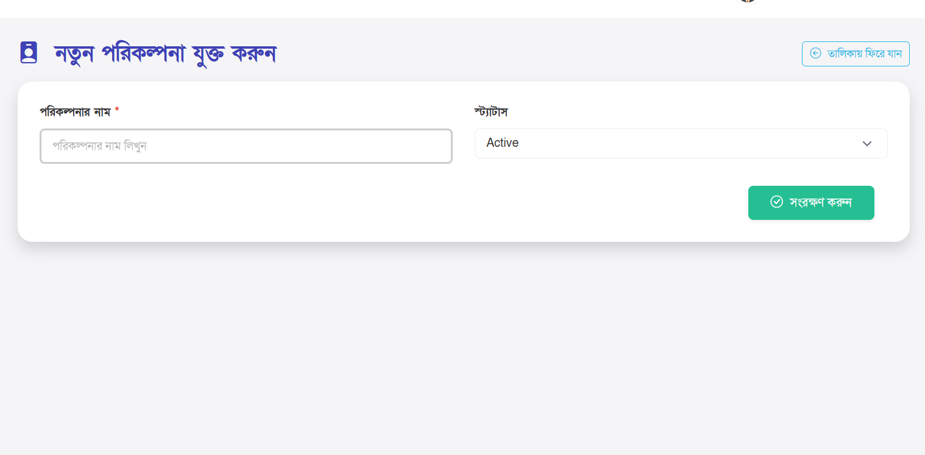Focus the পরিকল্পনার নাম text input
This screenshot has height=455, width=925.
246,146
